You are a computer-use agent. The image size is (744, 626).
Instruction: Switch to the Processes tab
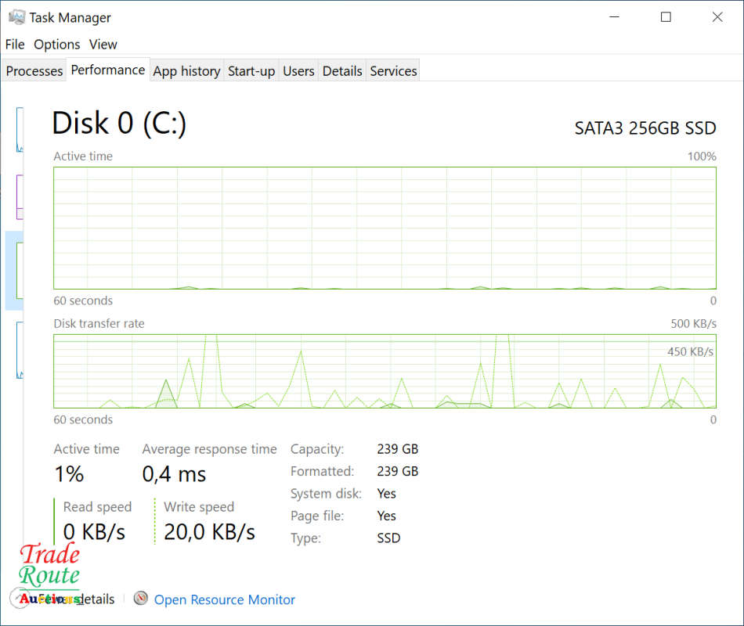click(34, 71)
